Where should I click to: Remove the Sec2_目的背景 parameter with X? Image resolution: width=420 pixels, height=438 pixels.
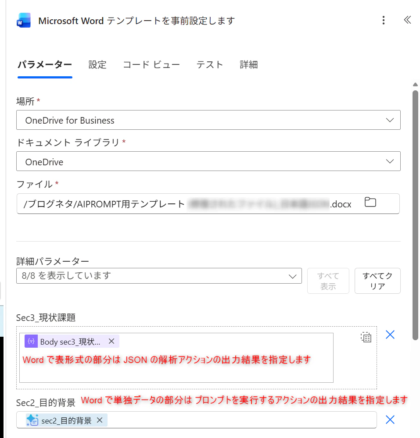click(390, 420)
